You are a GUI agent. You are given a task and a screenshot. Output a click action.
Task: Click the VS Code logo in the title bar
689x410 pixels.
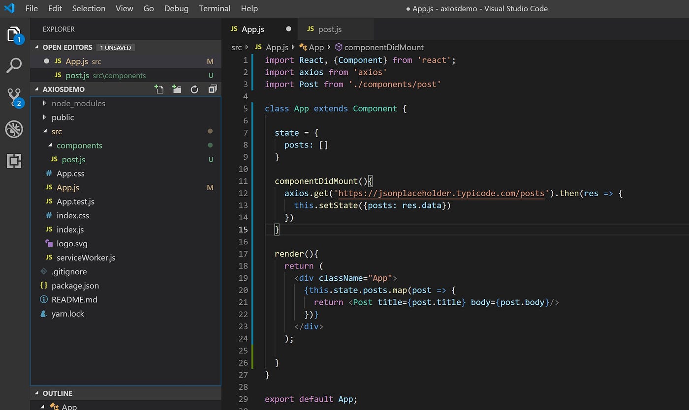9,8
